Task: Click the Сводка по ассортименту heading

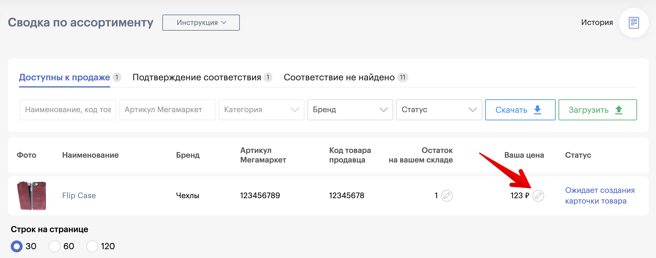Action: [81, 23]
